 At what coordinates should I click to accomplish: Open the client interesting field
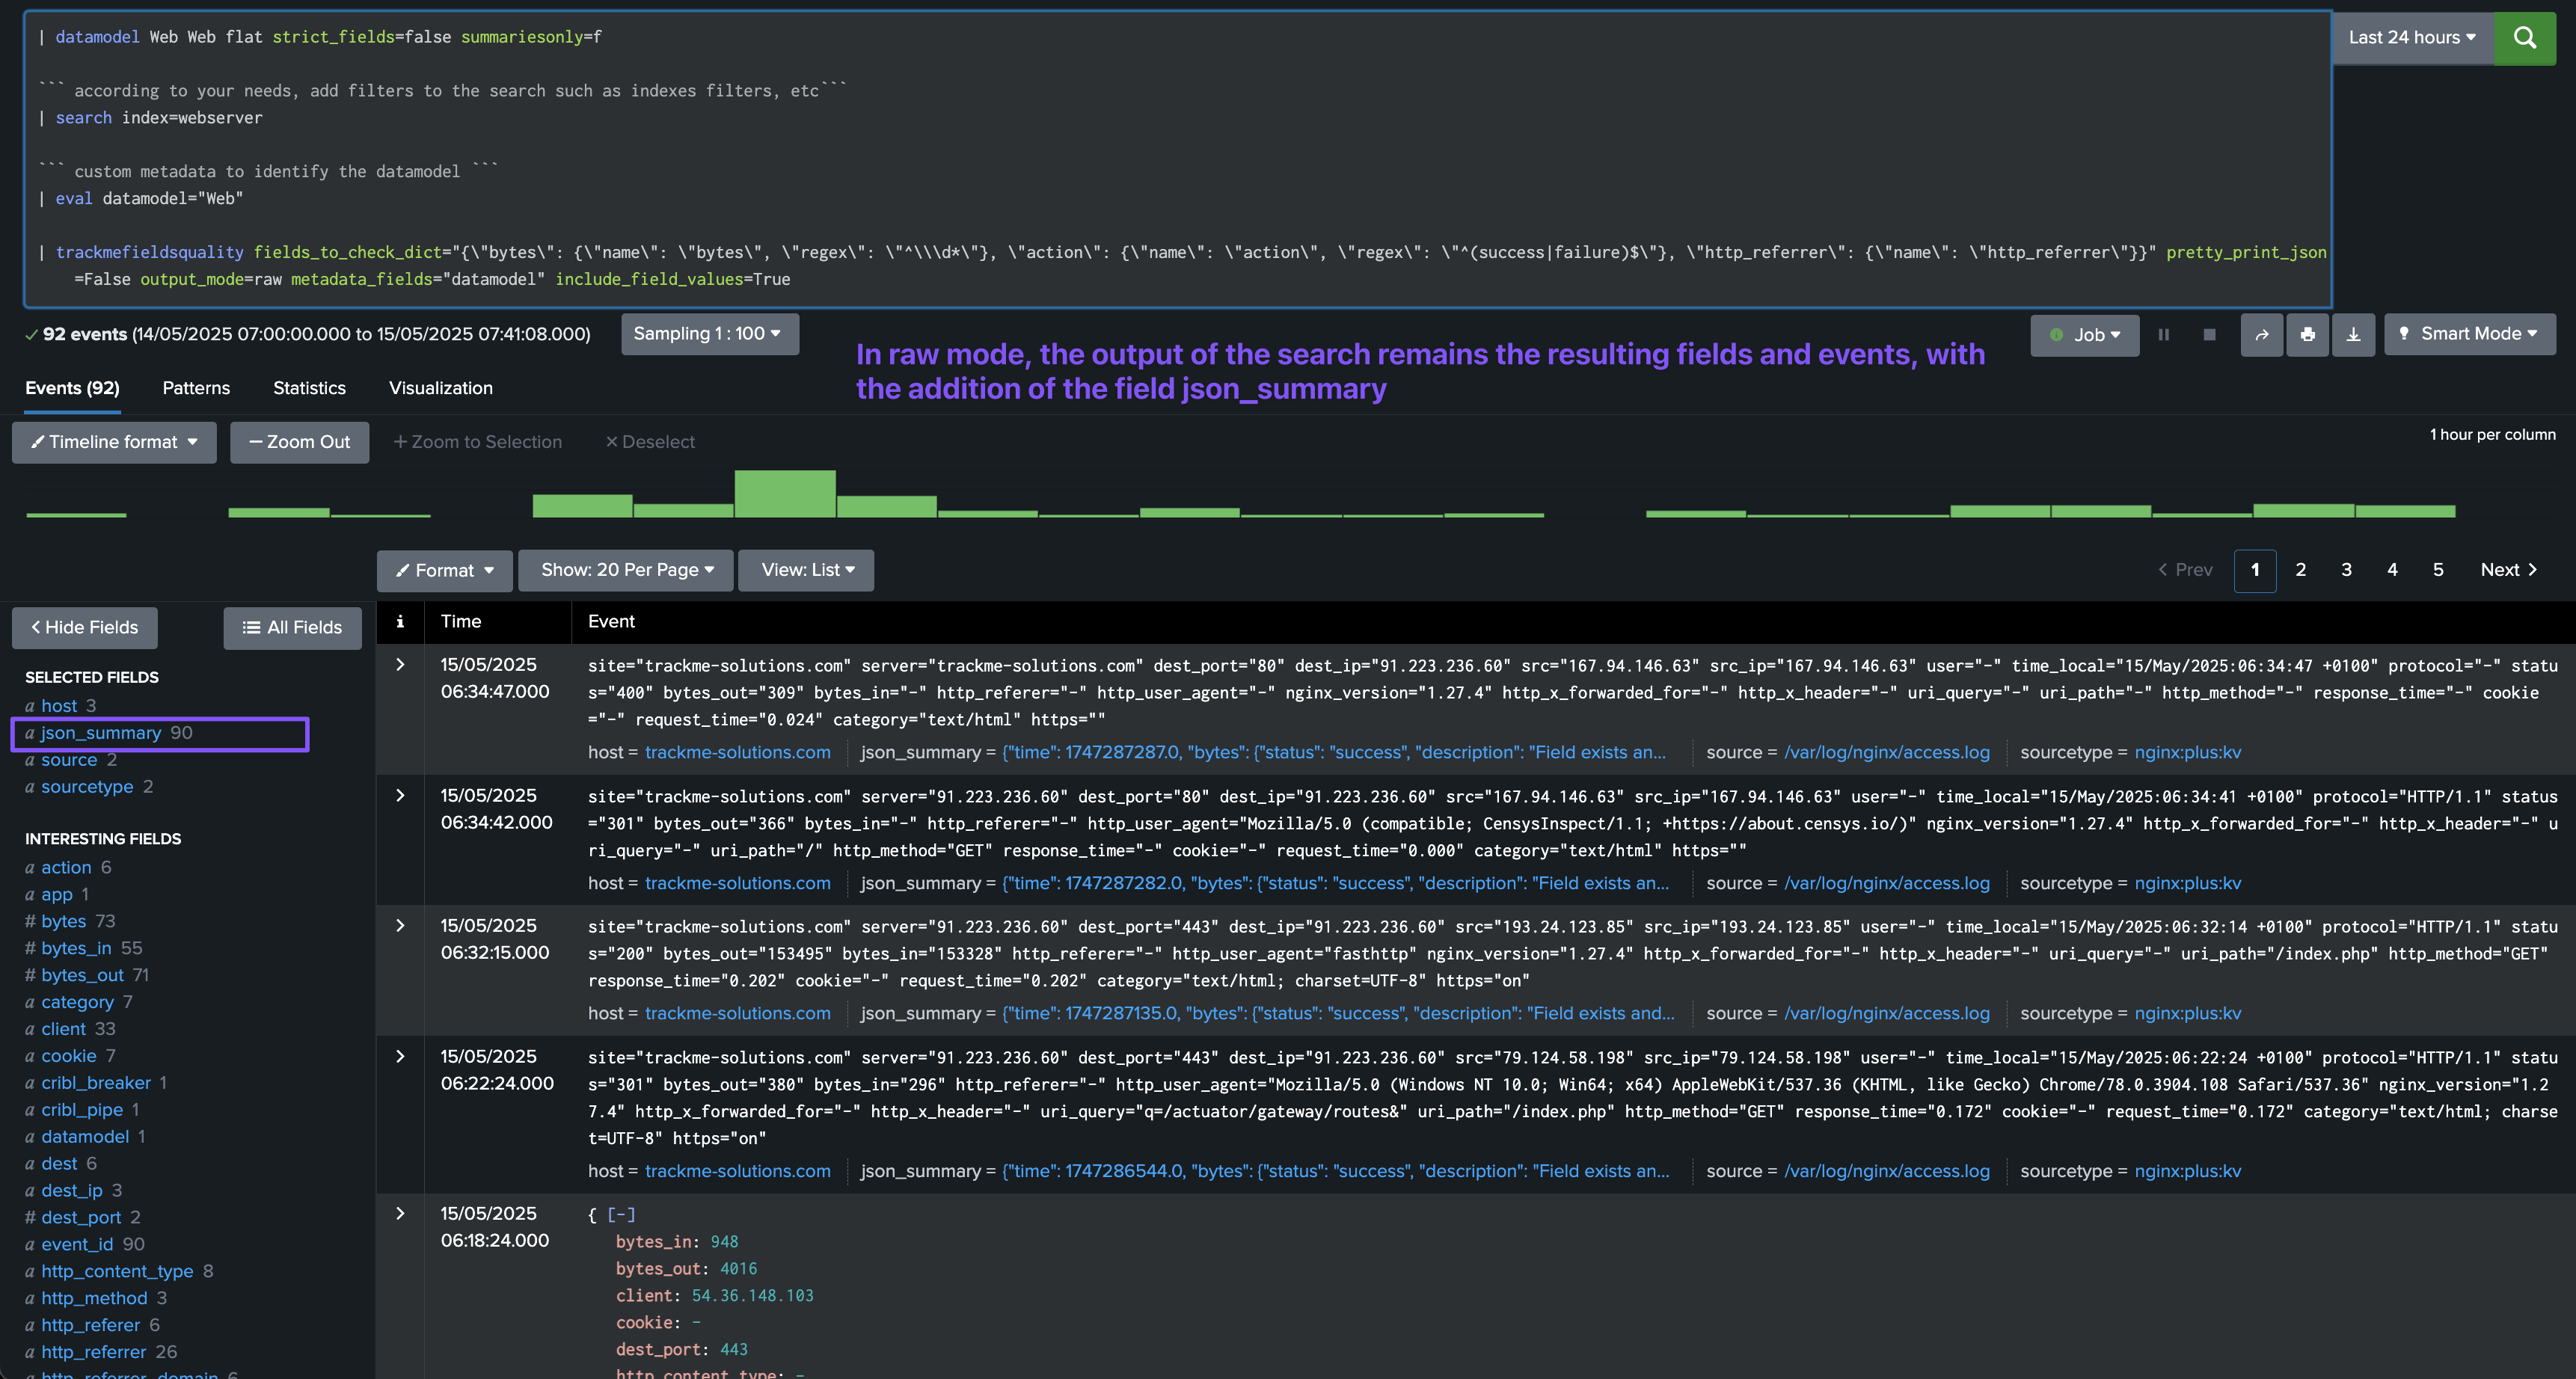tap(63, 1029)
